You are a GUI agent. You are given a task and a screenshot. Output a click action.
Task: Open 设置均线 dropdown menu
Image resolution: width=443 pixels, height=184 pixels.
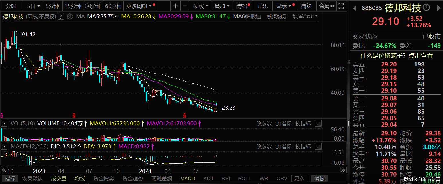[305, 17]
